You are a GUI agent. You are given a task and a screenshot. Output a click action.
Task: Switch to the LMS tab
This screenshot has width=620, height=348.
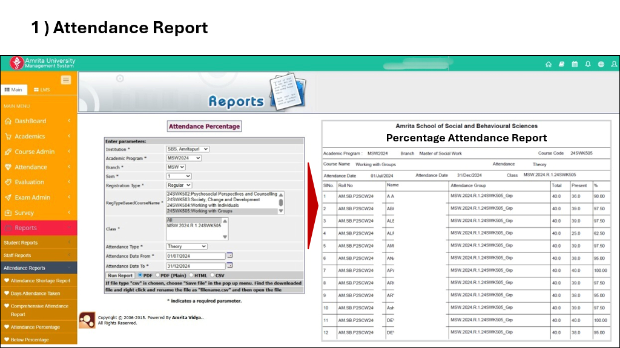click(x=41, y=89)
